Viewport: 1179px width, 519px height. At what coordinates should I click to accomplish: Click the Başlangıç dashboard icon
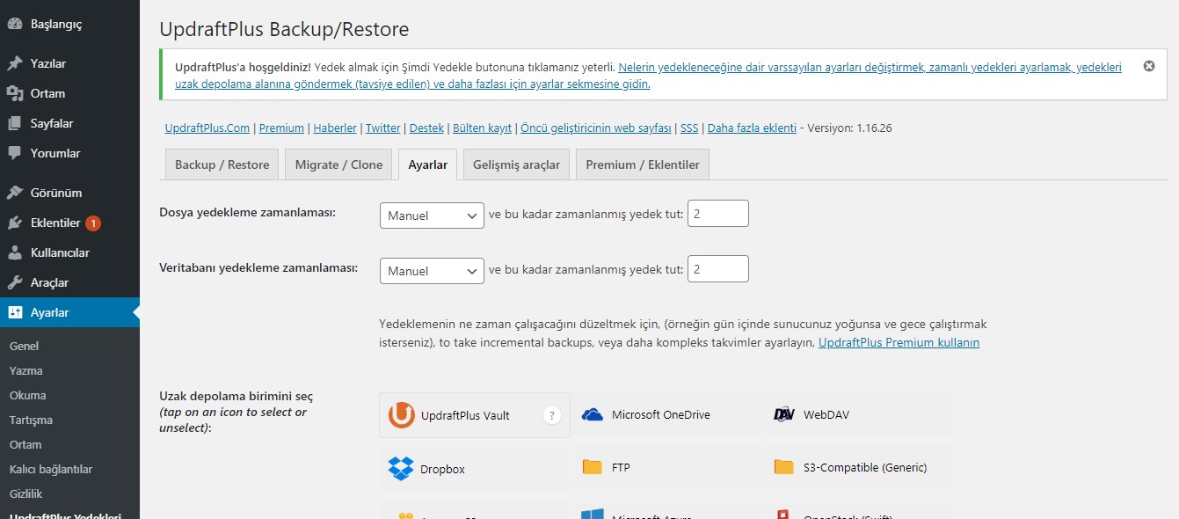(15, 25)
